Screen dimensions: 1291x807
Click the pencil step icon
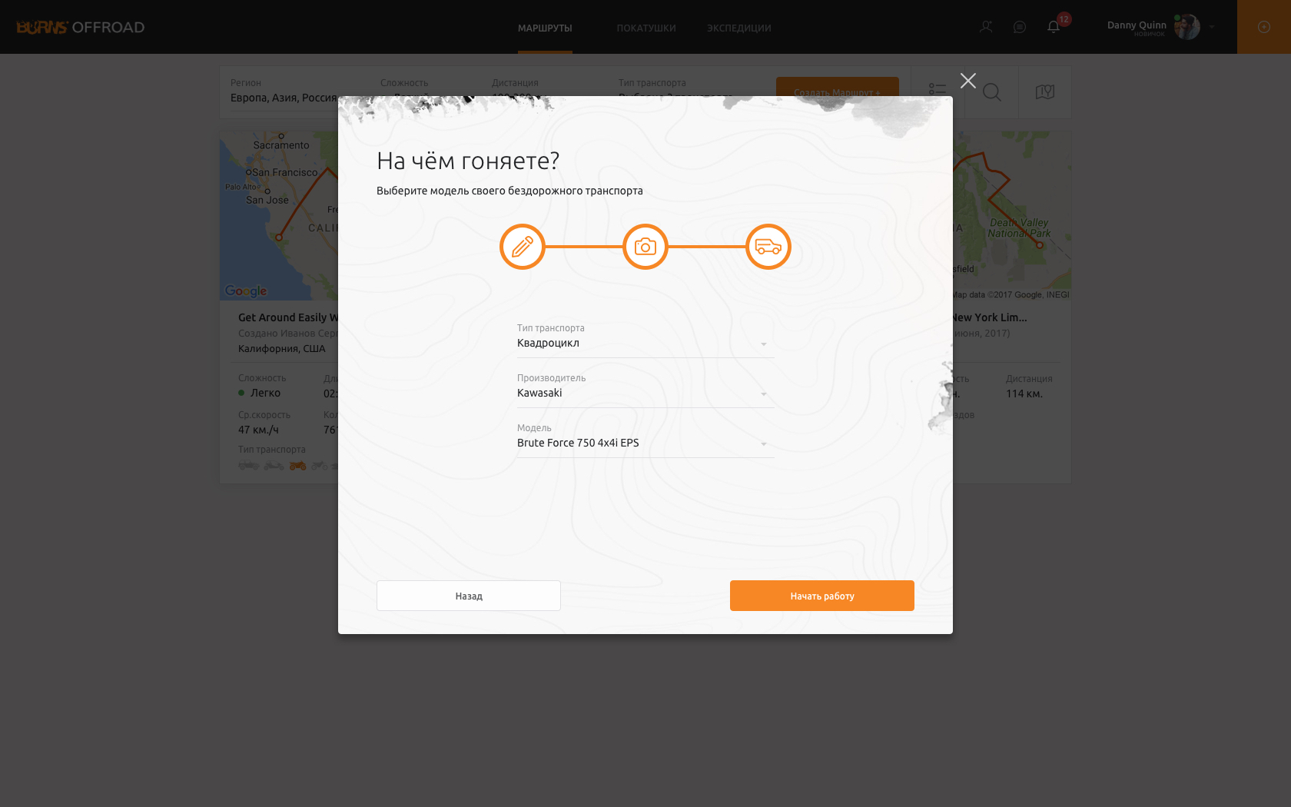[523, 247]
